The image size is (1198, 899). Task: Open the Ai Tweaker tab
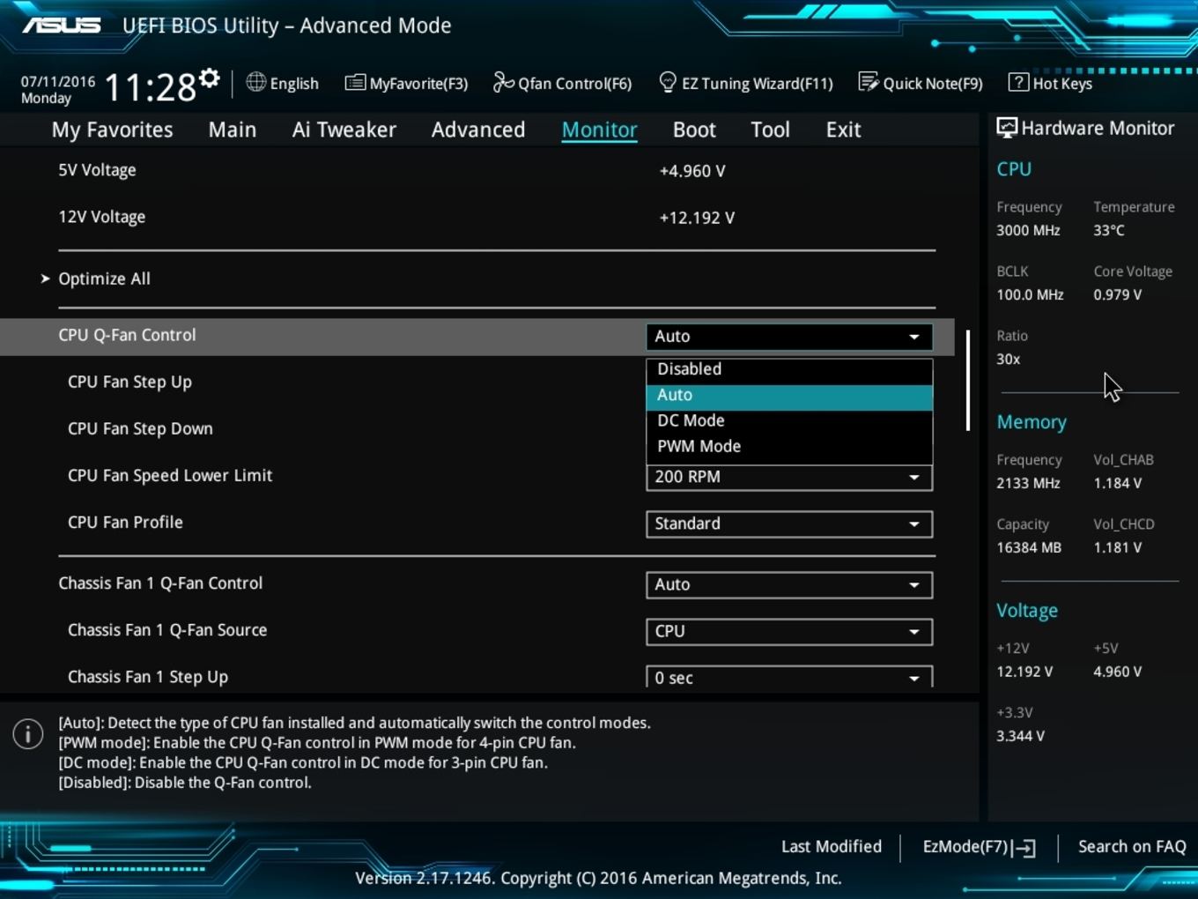pyautogui.click(x=344, y=130)
